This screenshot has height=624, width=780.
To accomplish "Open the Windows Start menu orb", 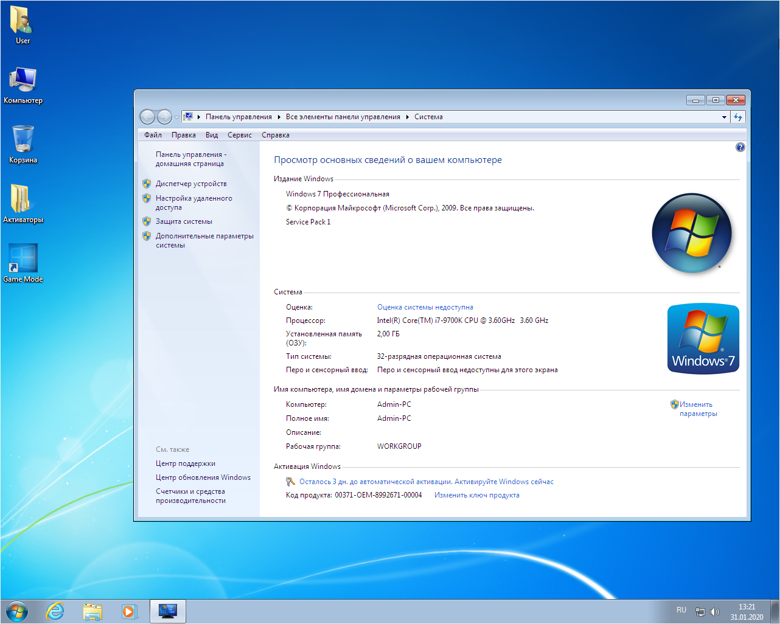I will tap(16, 611).
